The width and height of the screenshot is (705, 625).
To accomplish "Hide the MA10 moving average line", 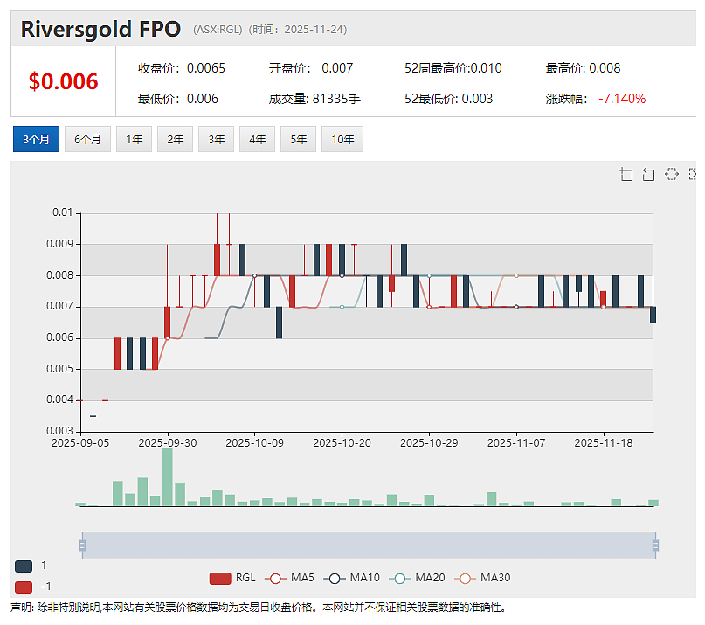I will coord(351,578).
